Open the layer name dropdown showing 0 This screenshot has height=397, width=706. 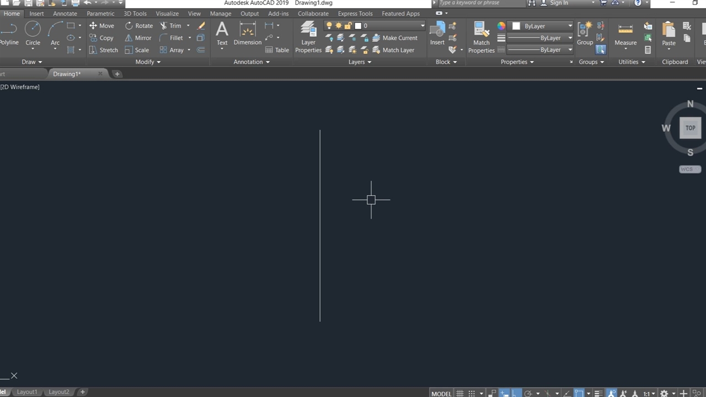422,26
